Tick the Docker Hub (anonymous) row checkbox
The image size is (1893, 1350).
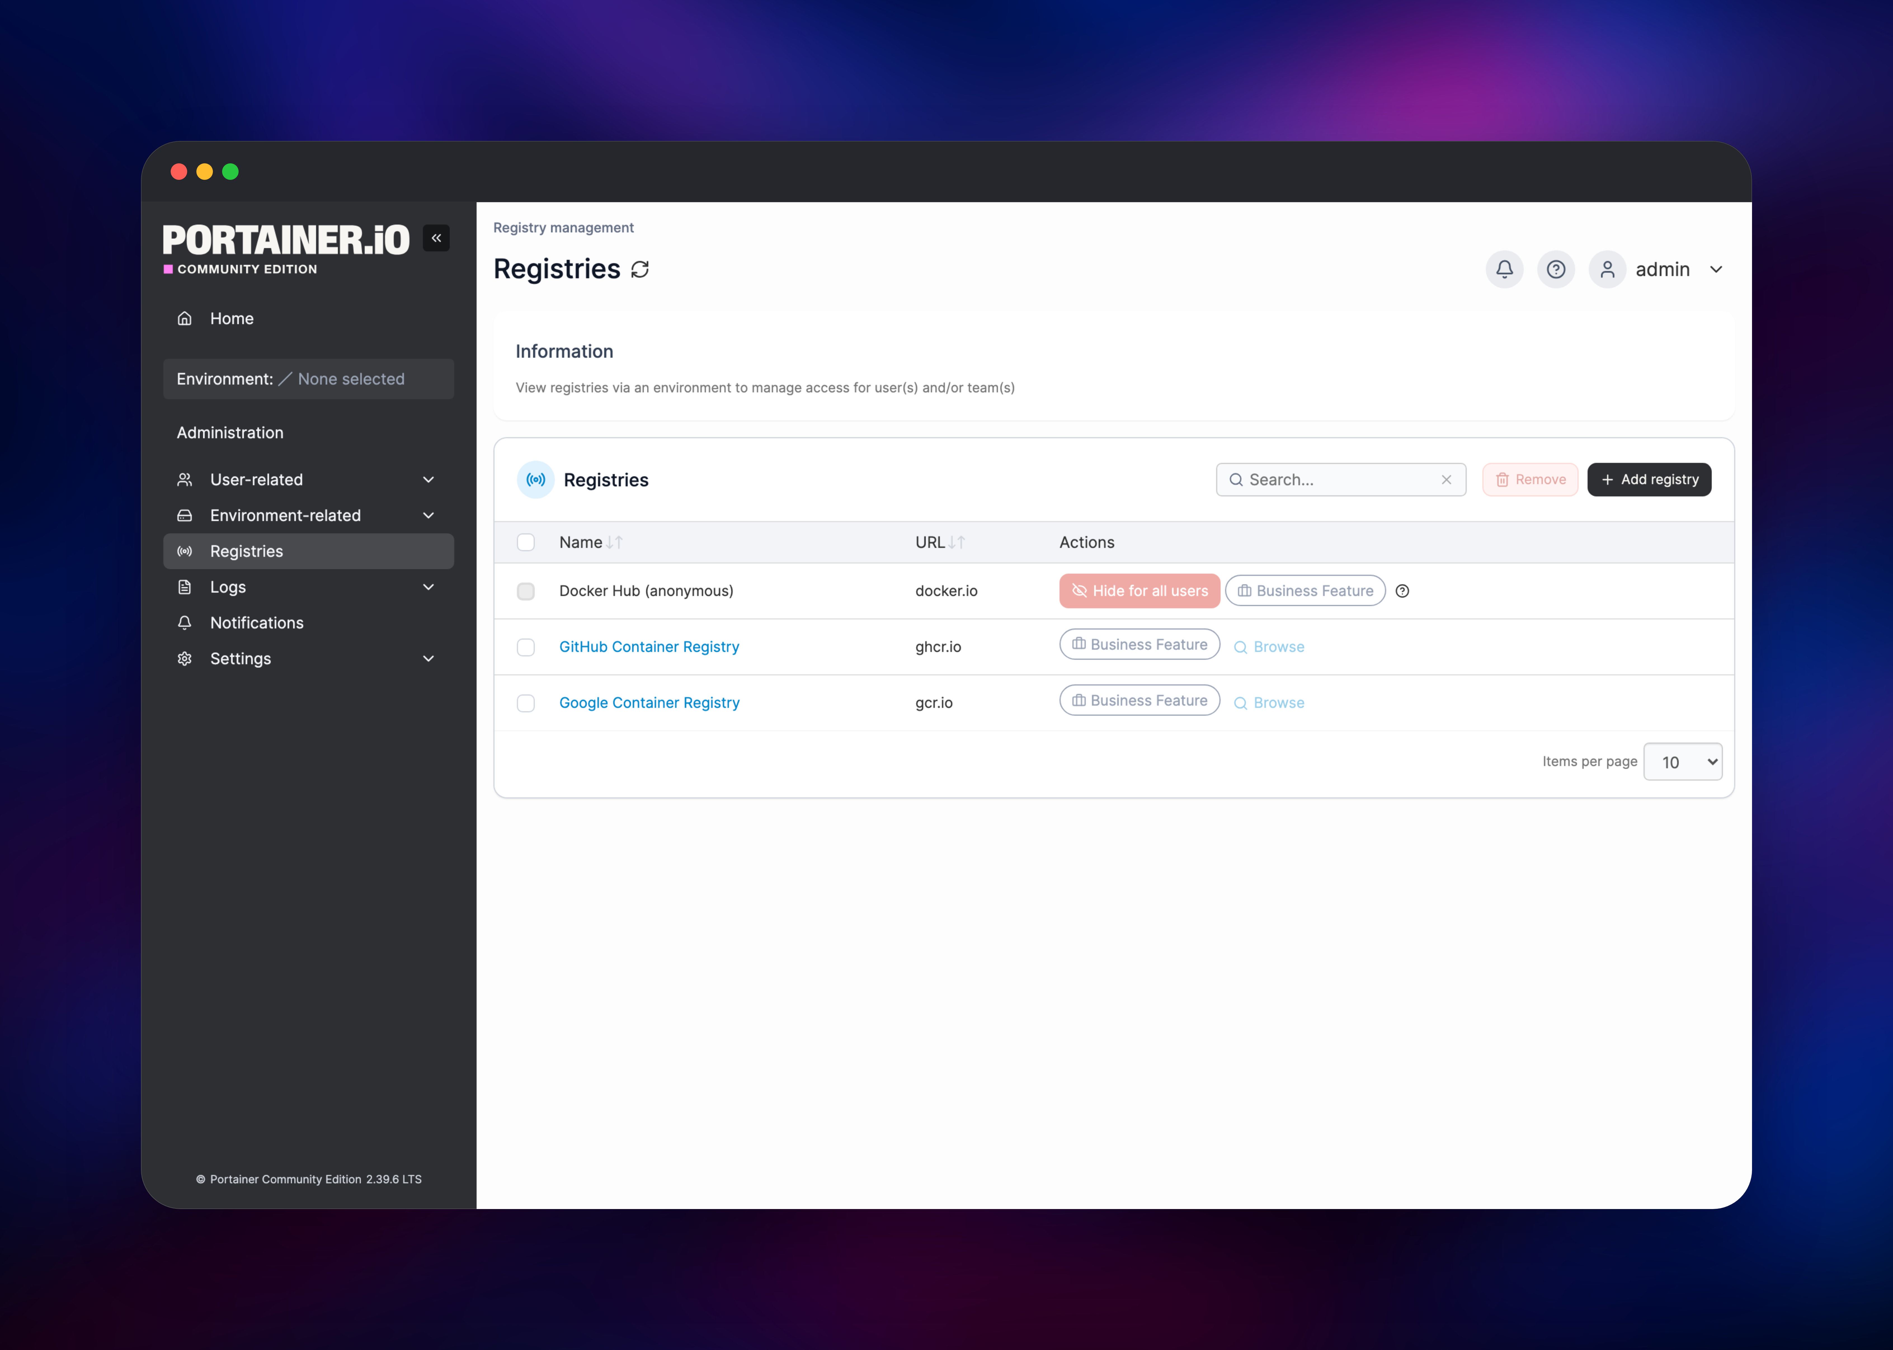(526, 591)
